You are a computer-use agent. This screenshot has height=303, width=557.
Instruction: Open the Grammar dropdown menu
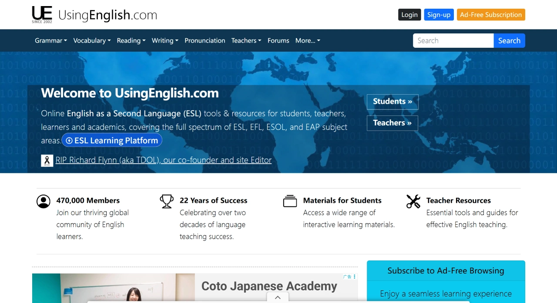[51, 40]
